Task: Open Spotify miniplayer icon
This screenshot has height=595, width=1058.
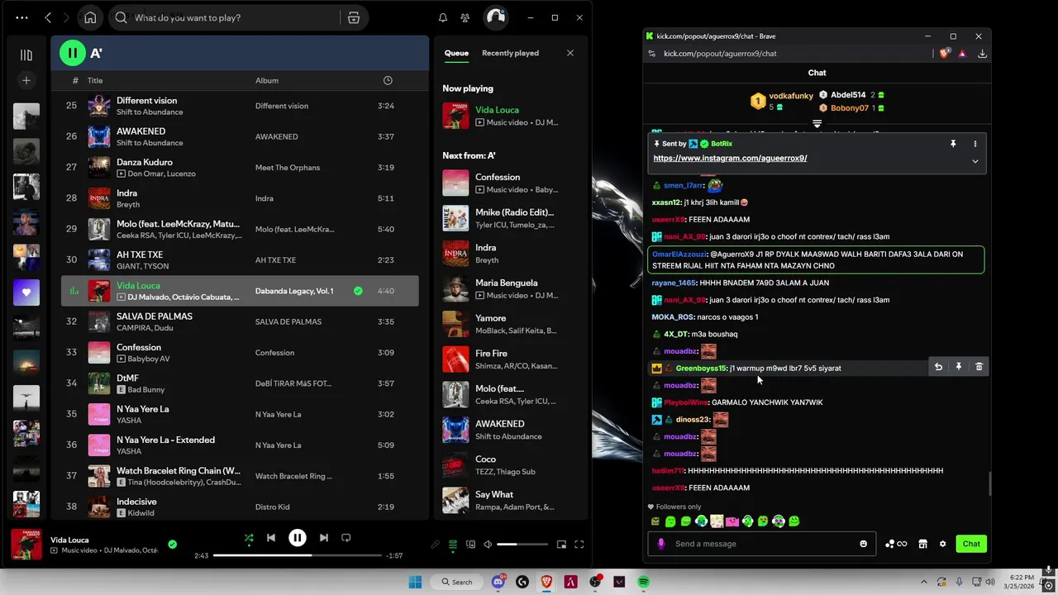Action: click(x=561, y=545)
